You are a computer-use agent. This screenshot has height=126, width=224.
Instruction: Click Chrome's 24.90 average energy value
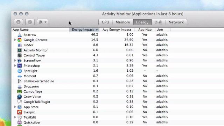[129, 40]
